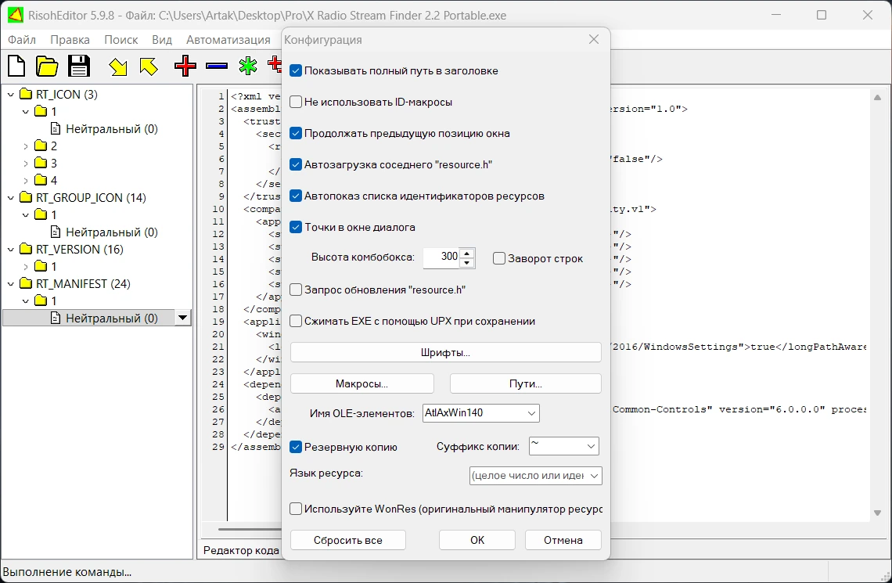
Task: Expand folder 1 under RT_VERSION
Action: point(26,266)
